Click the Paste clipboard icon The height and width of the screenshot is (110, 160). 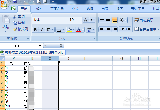(x=6, y=19)
